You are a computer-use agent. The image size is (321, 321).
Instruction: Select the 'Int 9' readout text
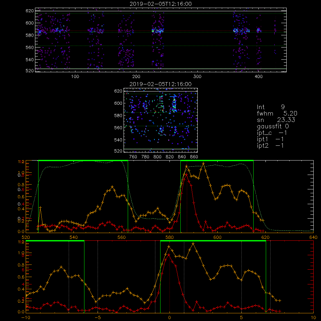pos(271,107)
